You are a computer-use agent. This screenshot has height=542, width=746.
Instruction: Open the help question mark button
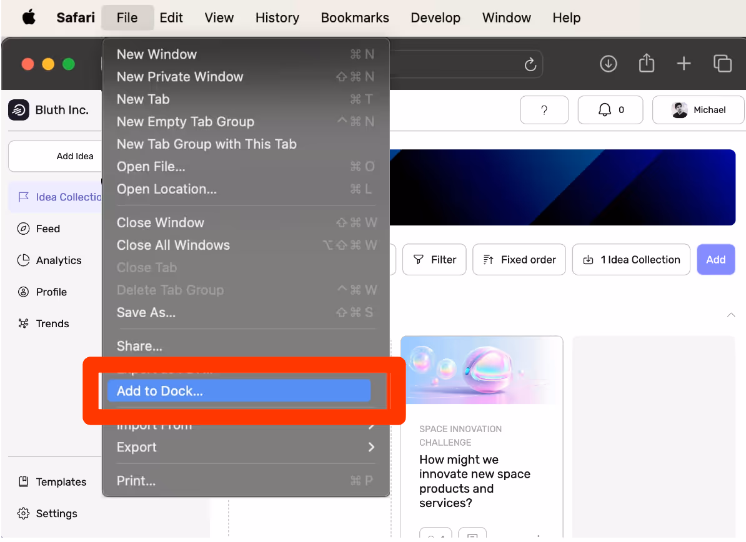[544, 110]
